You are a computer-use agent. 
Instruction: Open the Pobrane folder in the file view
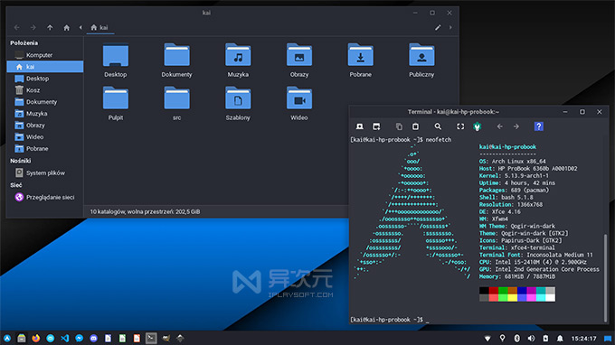point(361,61)
